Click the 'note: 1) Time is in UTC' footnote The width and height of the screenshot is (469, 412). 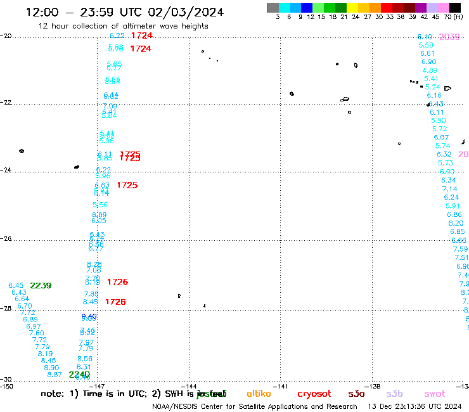tap(94, 394)
